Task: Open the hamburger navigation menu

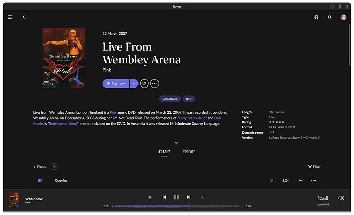Action: coord(10,17)
